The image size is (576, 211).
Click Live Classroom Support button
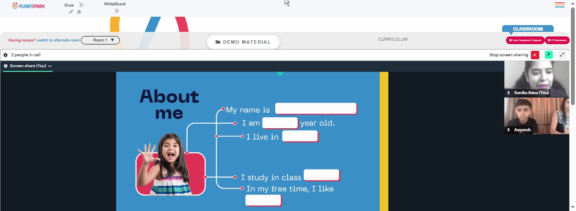click(x=525, y=40)
